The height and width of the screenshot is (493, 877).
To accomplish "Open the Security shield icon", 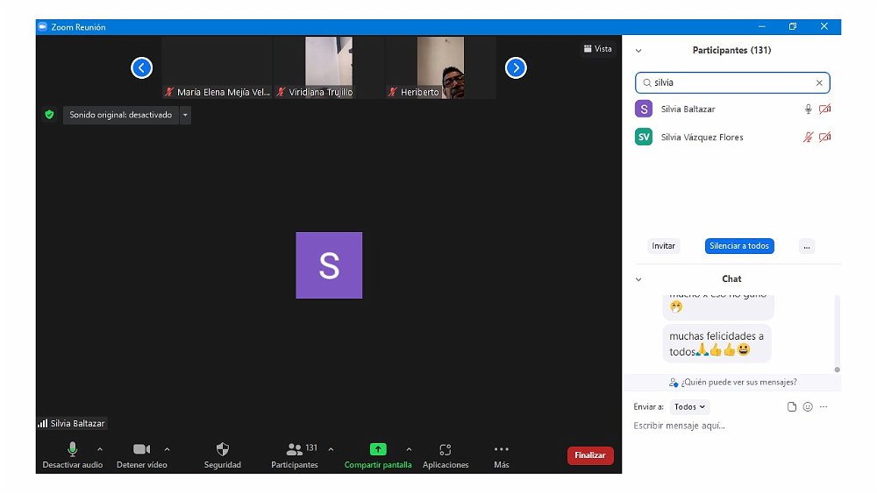I will point(223,449).
